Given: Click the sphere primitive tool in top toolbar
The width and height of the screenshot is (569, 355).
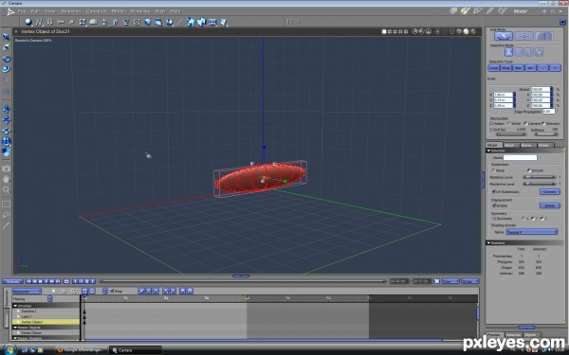Looking at the screenshot, I should (28, 23).
